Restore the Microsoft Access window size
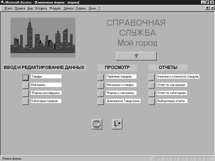Screen dimensions: 215x161 click(207, 2)
